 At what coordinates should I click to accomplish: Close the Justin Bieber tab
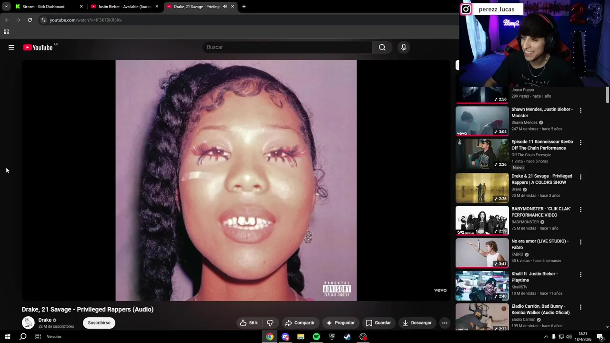[157, 7]
